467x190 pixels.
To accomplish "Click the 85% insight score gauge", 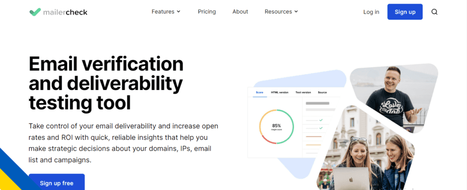I will click(276, 127).
